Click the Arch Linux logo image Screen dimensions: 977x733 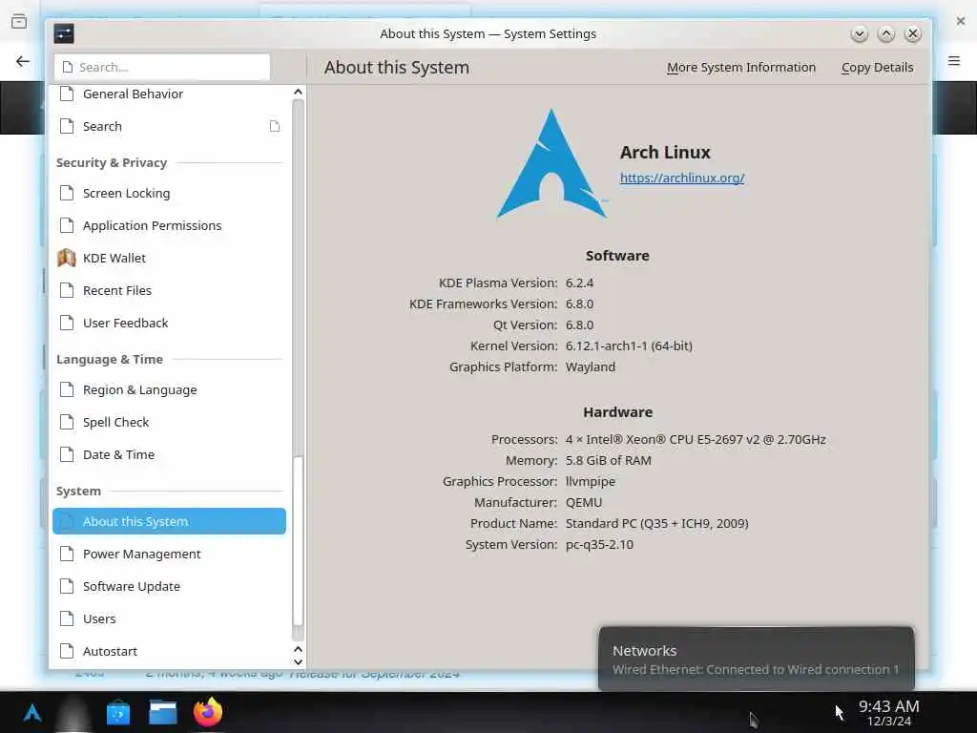pyautogui.click(x=552, y=164)
